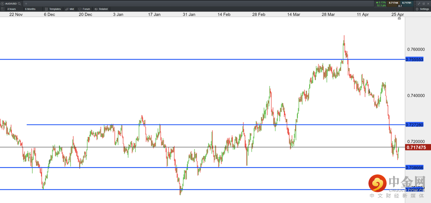Open the Templates menu
The width and height of the screenshot is (431, 203).
53,9
